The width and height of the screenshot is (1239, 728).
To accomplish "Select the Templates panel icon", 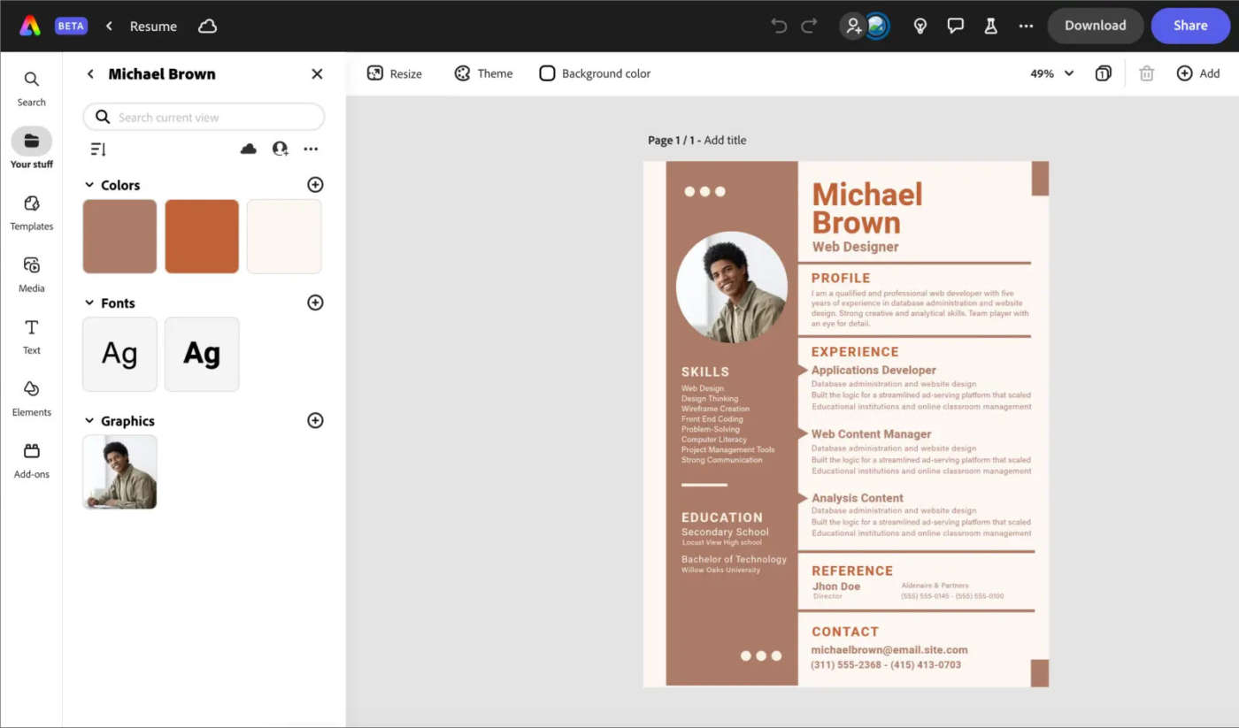I will tap(31, 212).
